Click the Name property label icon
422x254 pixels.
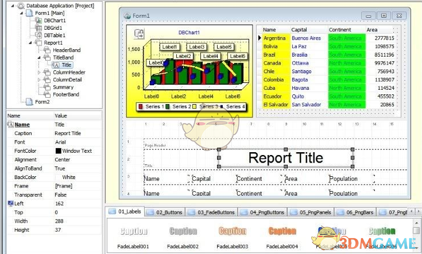[10, 125]
